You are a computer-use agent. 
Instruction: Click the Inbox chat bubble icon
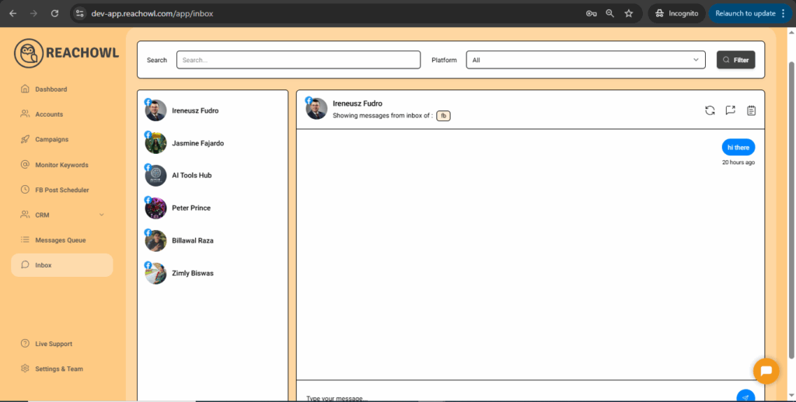pyautogui.click(x=25, y=265)
